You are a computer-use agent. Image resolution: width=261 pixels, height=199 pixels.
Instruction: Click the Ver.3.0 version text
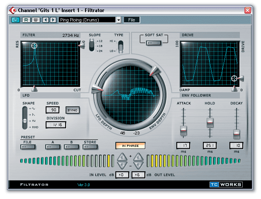[x=83, y=185]
